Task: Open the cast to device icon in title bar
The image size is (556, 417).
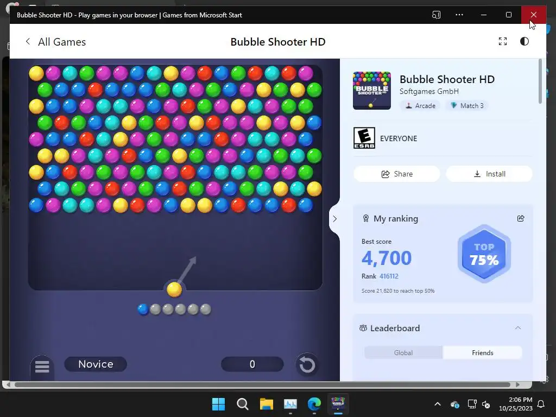Action: pyautogui.click(x=436, y=15)
